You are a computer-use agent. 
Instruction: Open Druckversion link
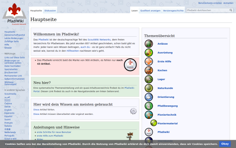click(x=11, y=73)
